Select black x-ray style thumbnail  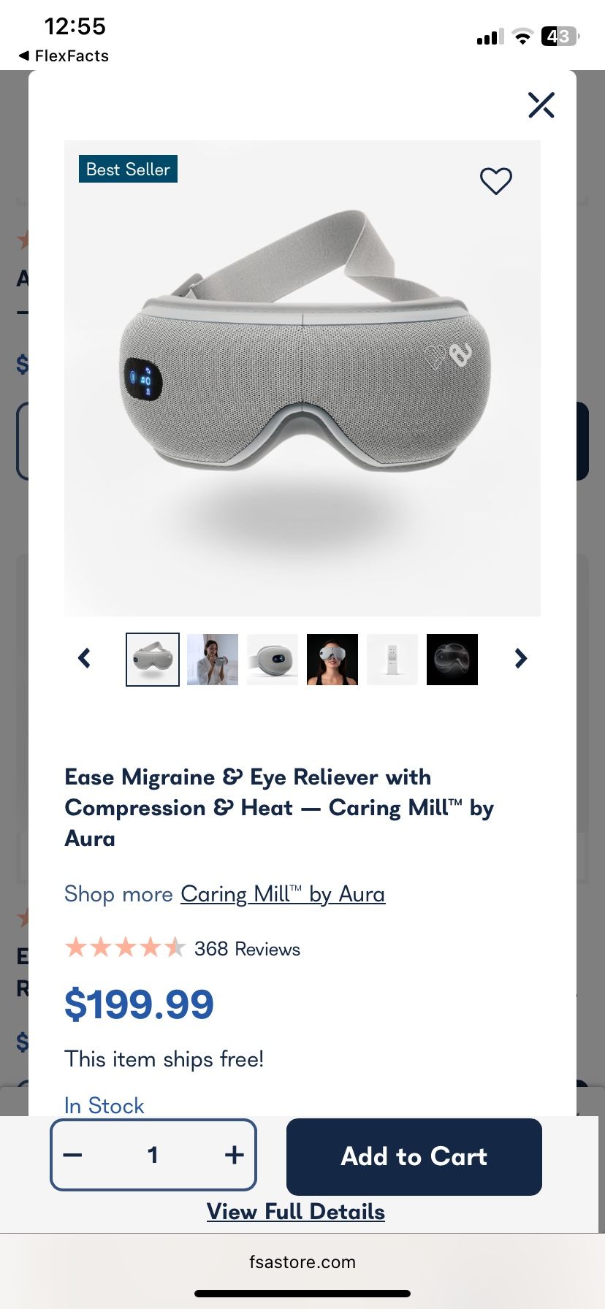point(452,660)
